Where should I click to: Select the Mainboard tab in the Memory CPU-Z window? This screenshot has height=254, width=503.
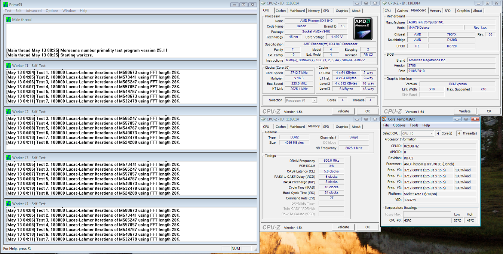point(297,127)
